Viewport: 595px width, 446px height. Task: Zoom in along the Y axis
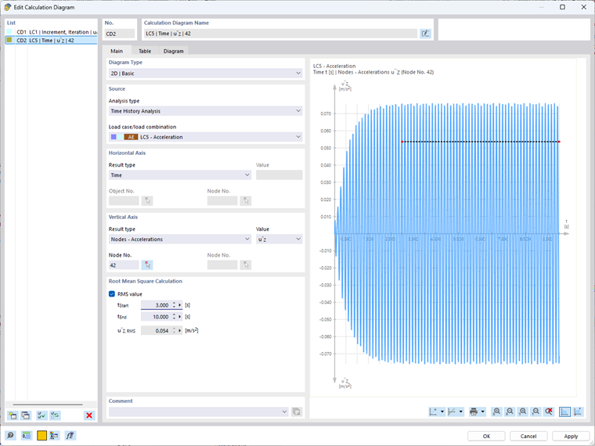pyautogui.click(x=523, y=412)
